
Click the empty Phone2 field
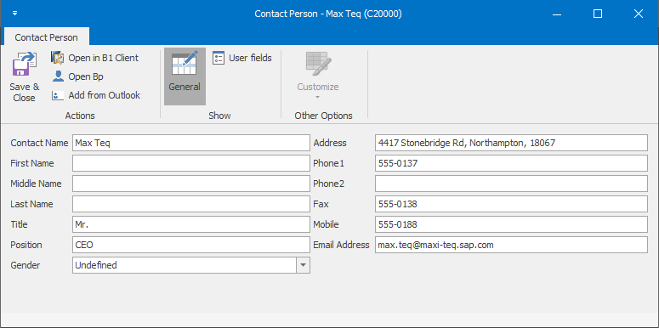[x=511, y=184]
